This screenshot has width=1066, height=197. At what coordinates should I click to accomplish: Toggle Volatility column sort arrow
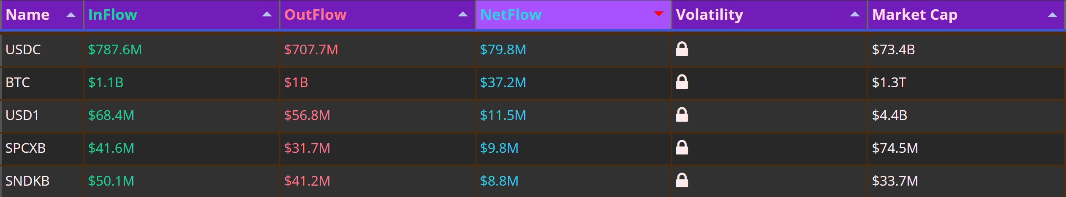pos(855,14)
